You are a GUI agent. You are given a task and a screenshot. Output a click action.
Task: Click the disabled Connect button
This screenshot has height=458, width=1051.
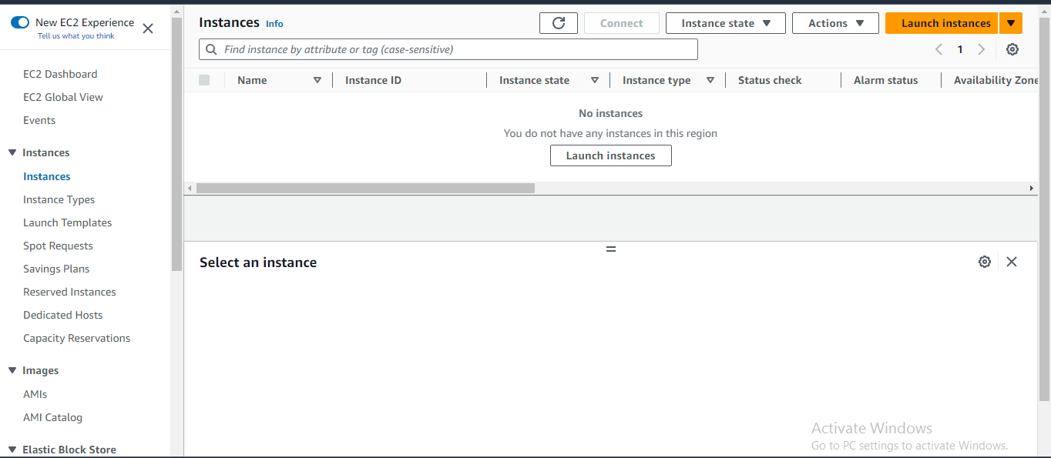(x=622, y=23)
